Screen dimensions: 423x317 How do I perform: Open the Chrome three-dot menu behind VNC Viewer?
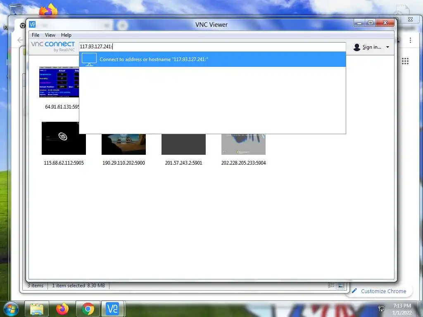(410, 40)
